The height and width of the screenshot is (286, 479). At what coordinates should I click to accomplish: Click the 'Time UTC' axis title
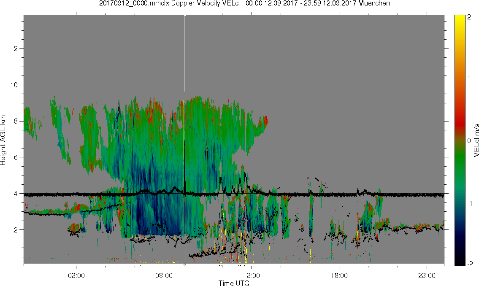click(x=234, y=283)
